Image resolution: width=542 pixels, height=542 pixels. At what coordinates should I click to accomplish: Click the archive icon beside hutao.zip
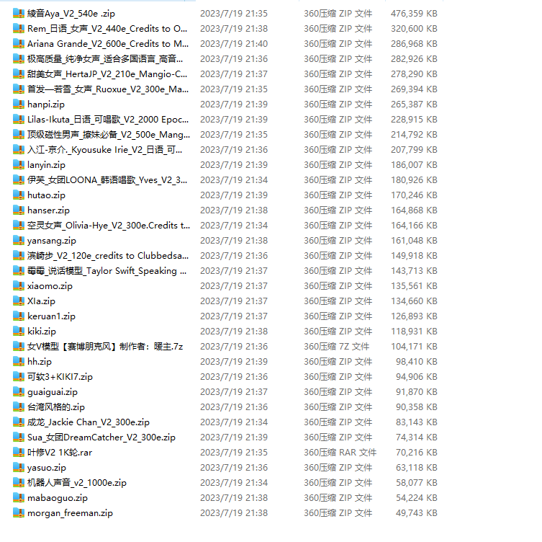pyautogui.click(x=19, y=195)
